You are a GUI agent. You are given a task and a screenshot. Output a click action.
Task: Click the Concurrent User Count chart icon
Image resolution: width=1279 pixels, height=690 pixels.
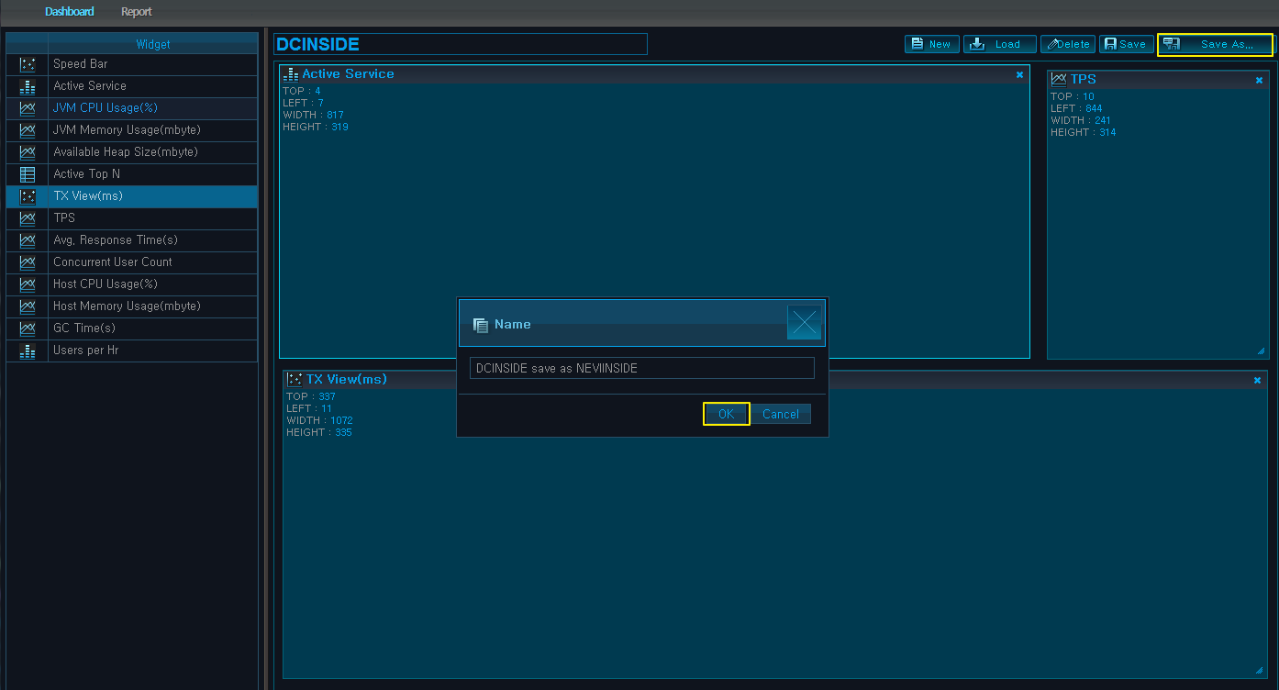tap(28, 262)
